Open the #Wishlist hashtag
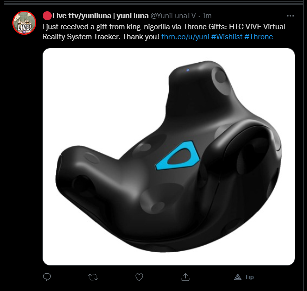 pos(227,37)
